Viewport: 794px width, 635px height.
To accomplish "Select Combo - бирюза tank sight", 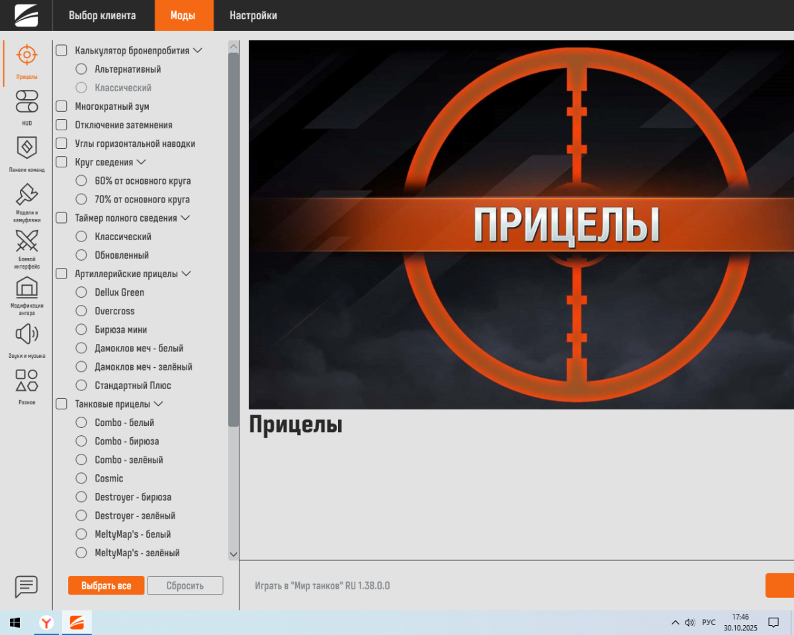I will 81,441.
